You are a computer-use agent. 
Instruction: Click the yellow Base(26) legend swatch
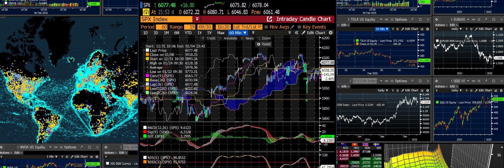coord(147,80)
